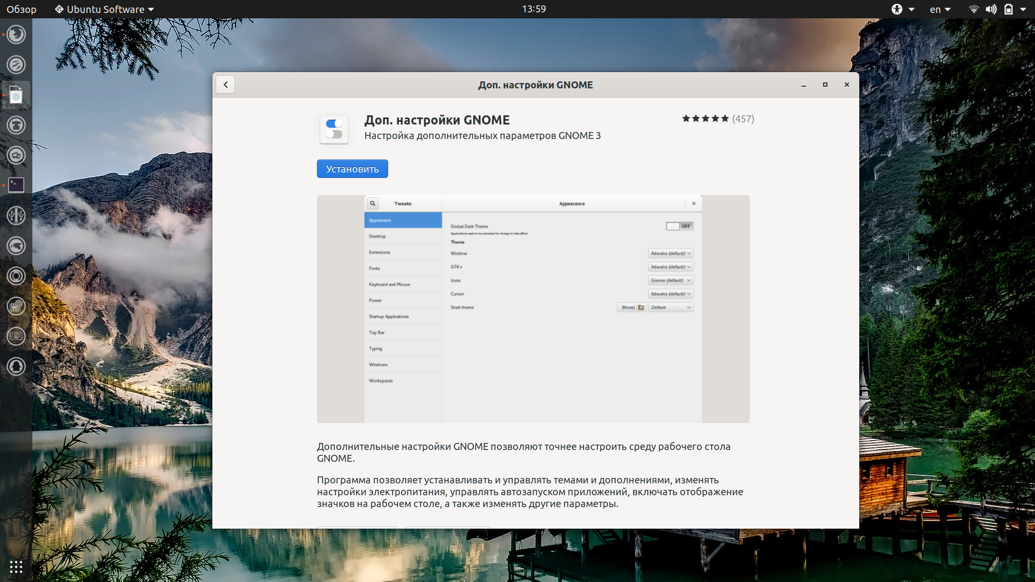Launch the USB drives dock icon
The height and width of the screenshot is (582, 1035).
(x=16, y=216)
